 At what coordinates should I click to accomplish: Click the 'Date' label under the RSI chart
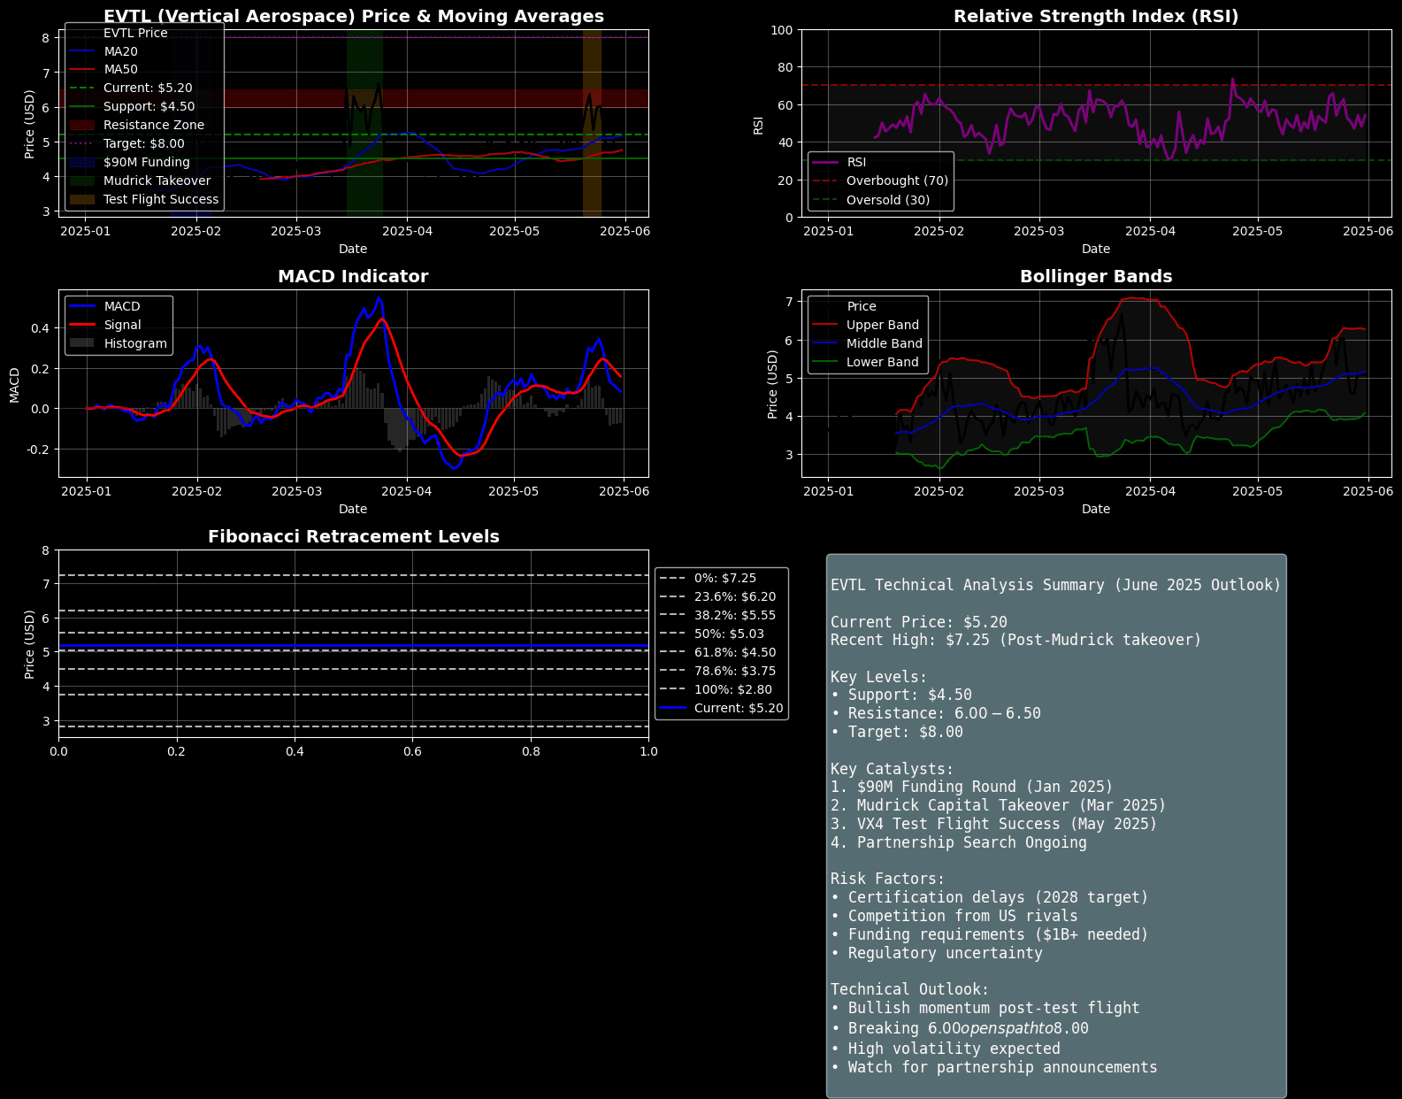tap(1096, 250)
